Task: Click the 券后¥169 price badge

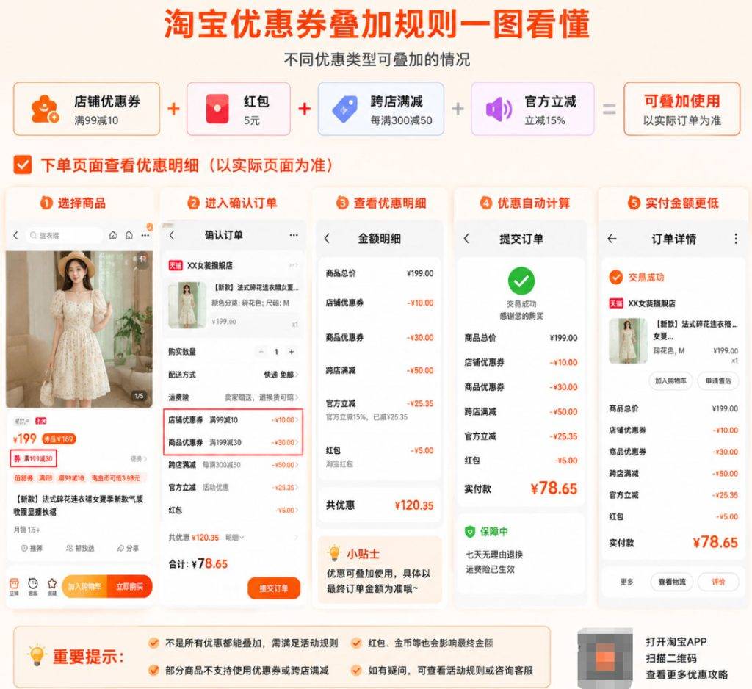Action: pyautogui.click(x=59, y=439)
